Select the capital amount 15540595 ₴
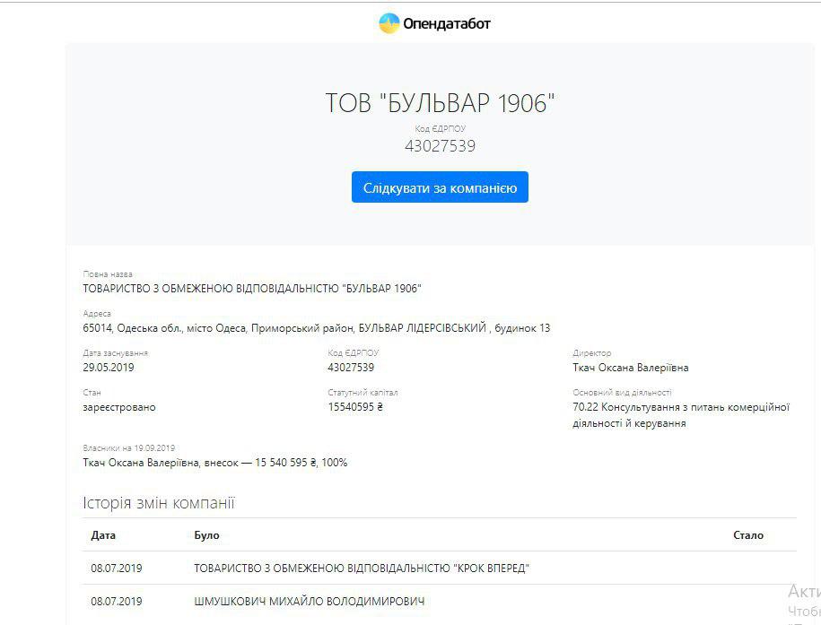Screen dimensions: 821x625 [355, 407]
